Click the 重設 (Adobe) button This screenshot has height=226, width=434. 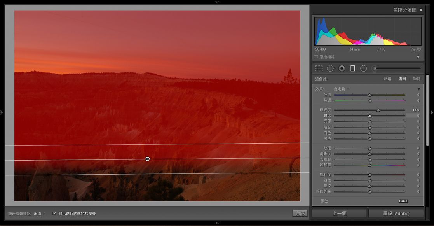pos(396,213)
